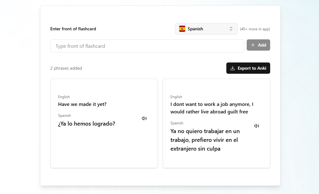Play audio for "¿Ya lo hemos logrado?"
The height and width of the screenshot is (194, 319).
144,118
